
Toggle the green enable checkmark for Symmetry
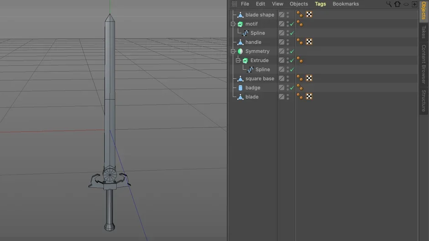click(292, 51)
